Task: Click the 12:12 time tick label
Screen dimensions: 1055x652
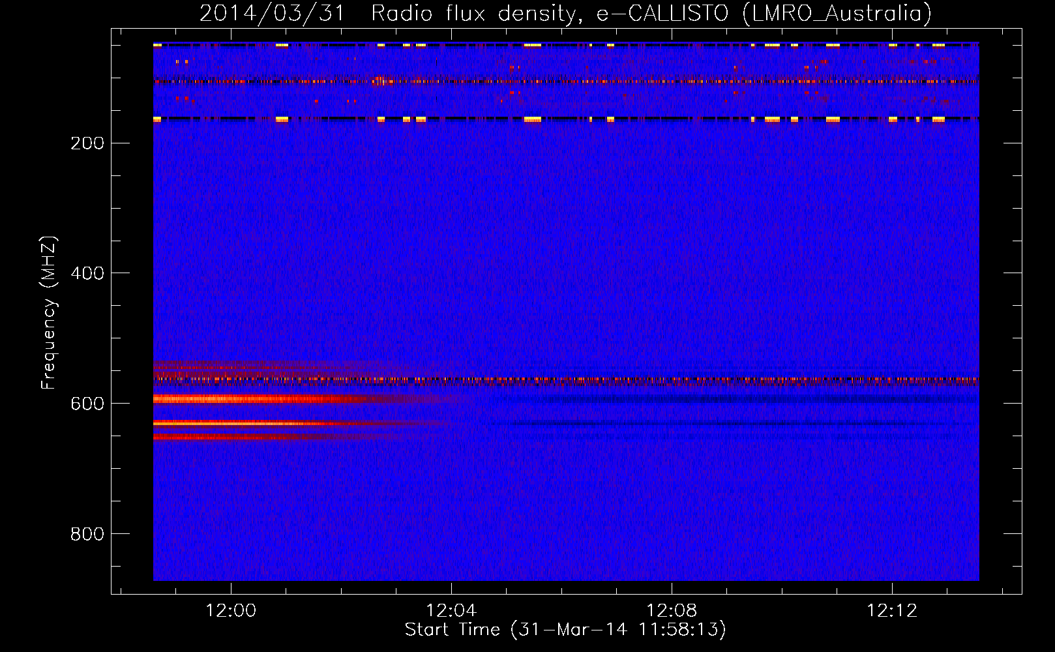Action: click(892, 611)
